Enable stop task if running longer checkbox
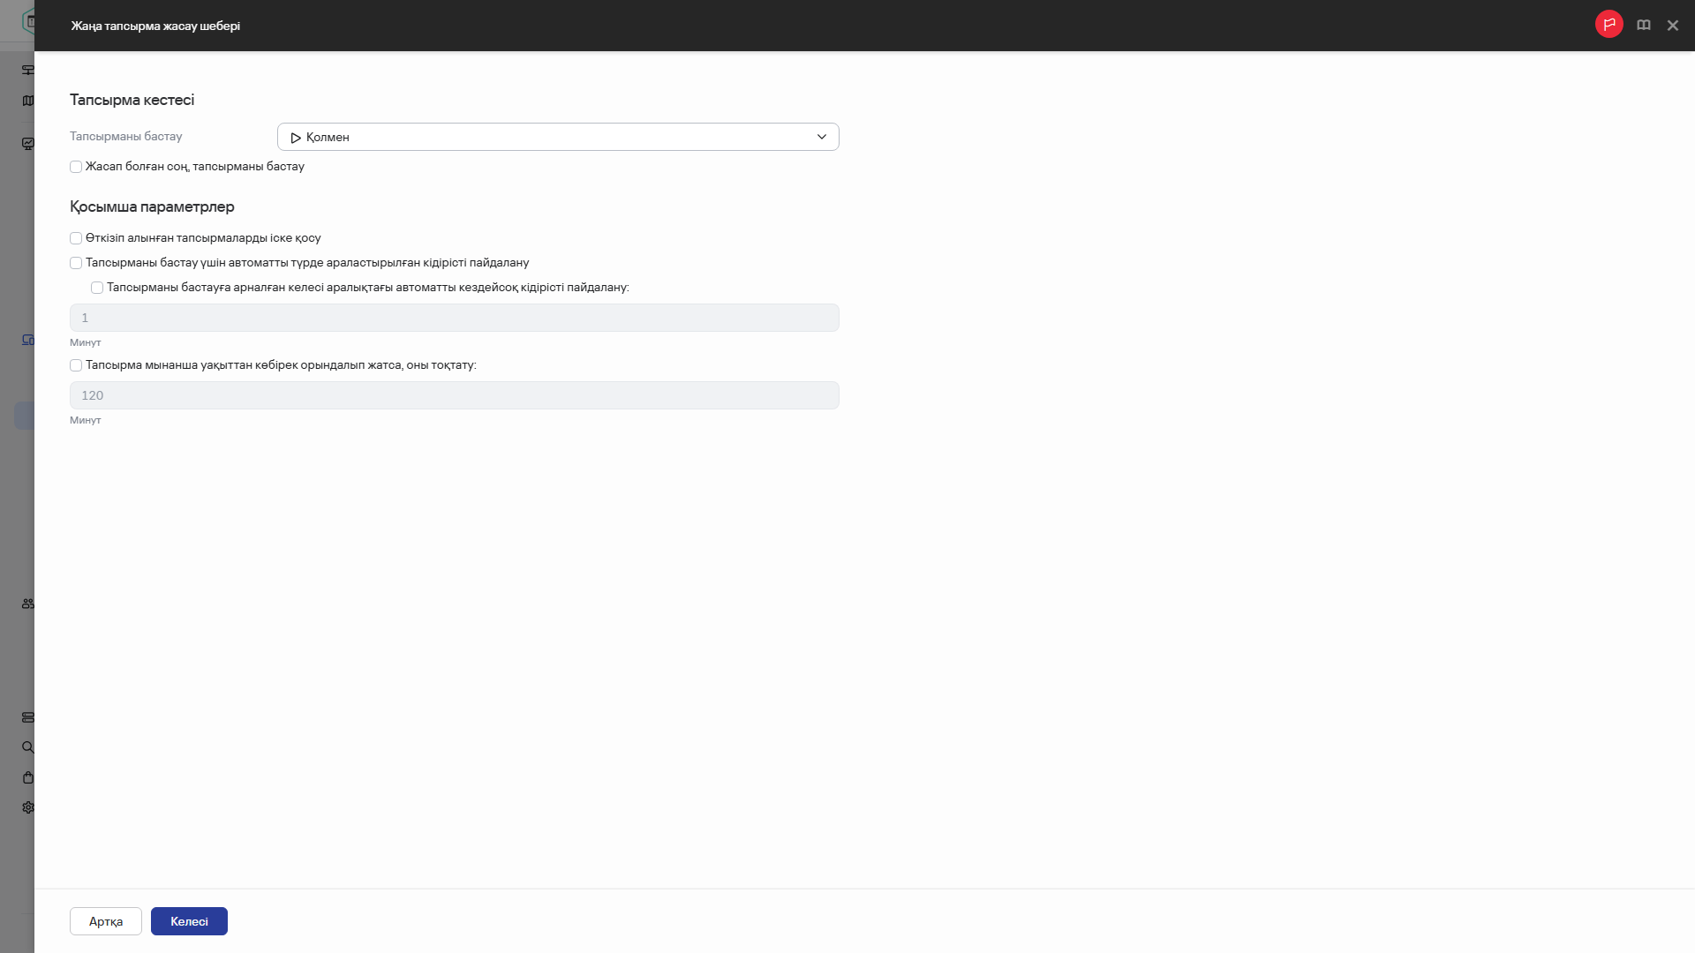This screenshot has width=1695, height=953. (76, 365)
